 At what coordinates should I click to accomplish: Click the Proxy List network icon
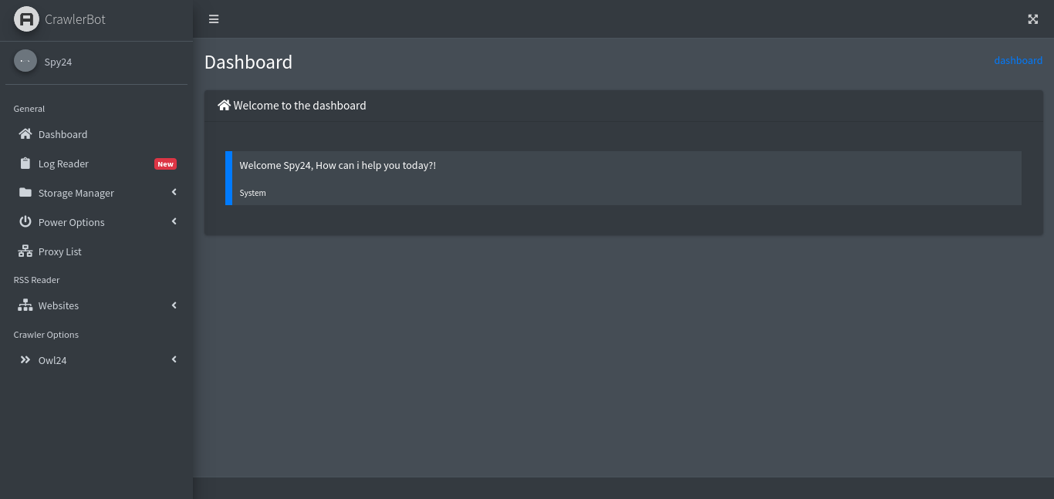click(x=25, y=251)
